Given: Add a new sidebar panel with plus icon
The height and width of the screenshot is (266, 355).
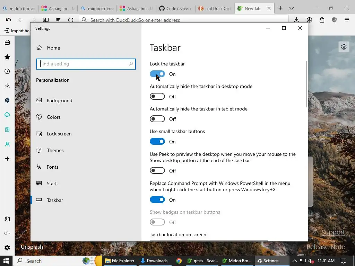Looking at the screenshot, I should 7,159.
